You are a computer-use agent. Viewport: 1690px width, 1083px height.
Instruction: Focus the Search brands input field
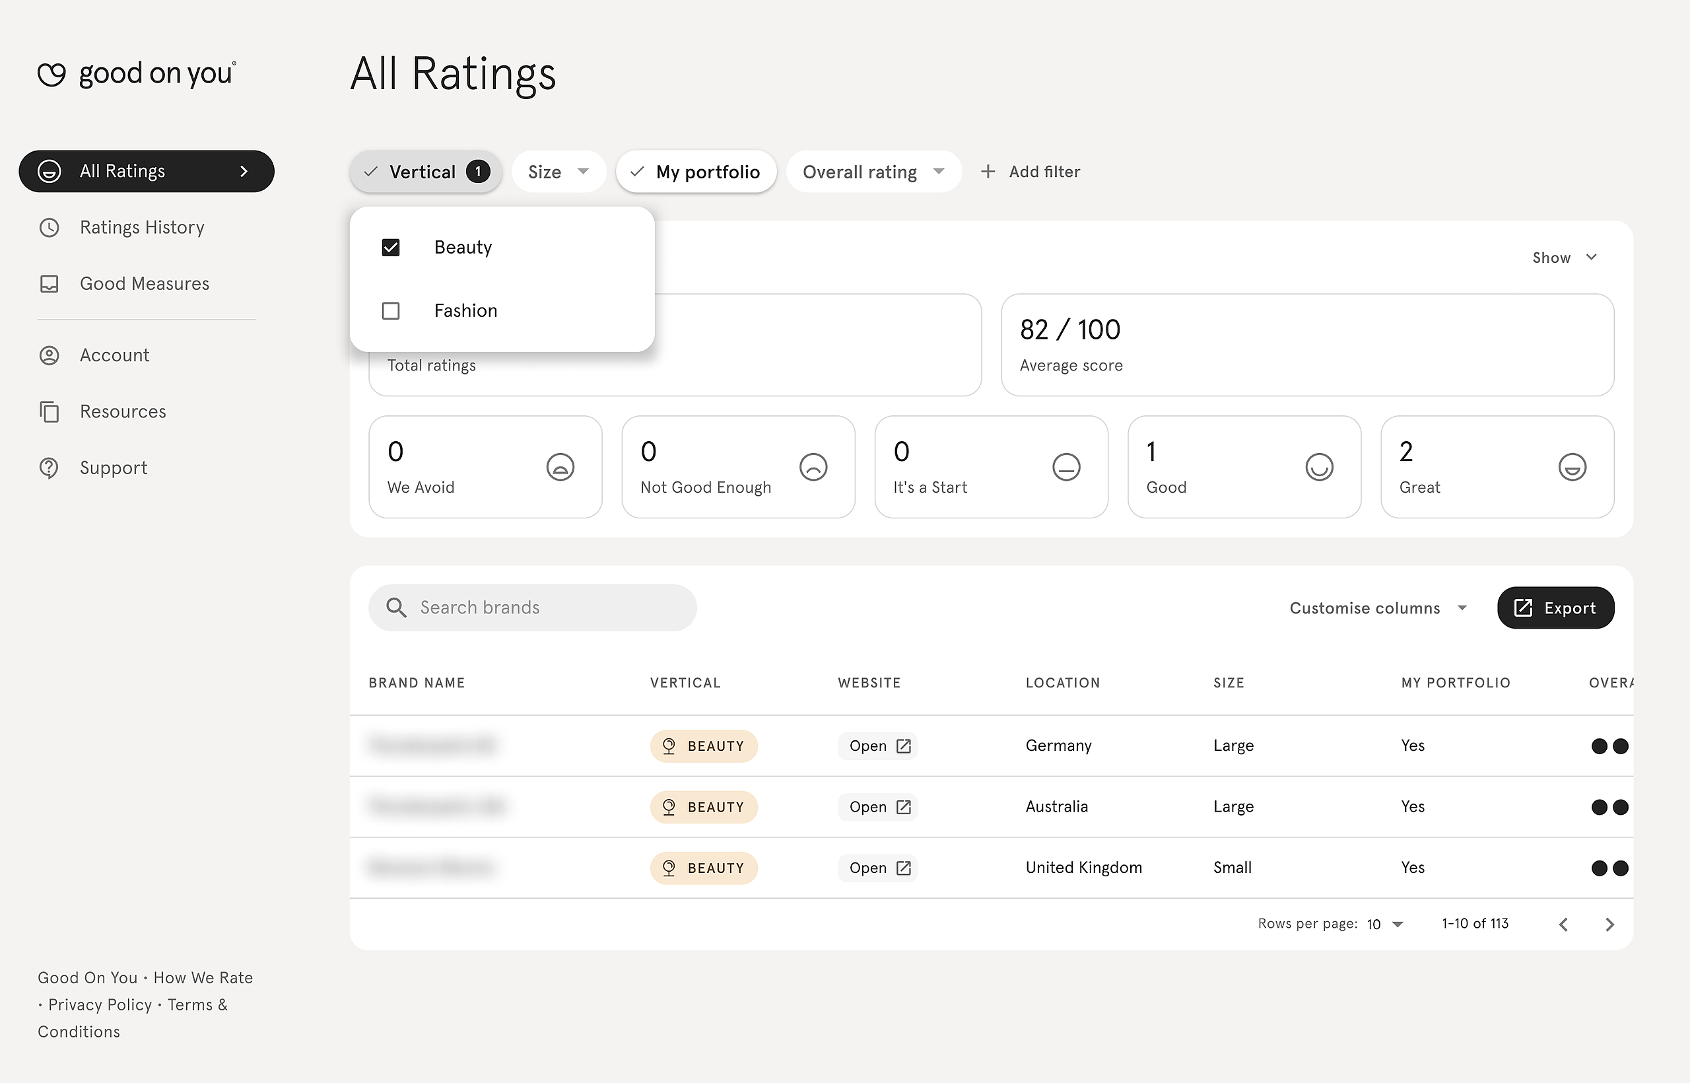(x=532, y=608)
